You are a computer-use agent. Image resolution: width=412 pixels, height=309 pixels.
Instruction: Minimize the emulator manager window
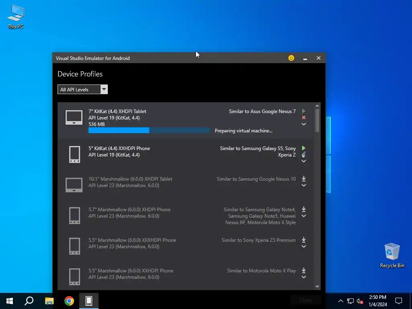305,58
